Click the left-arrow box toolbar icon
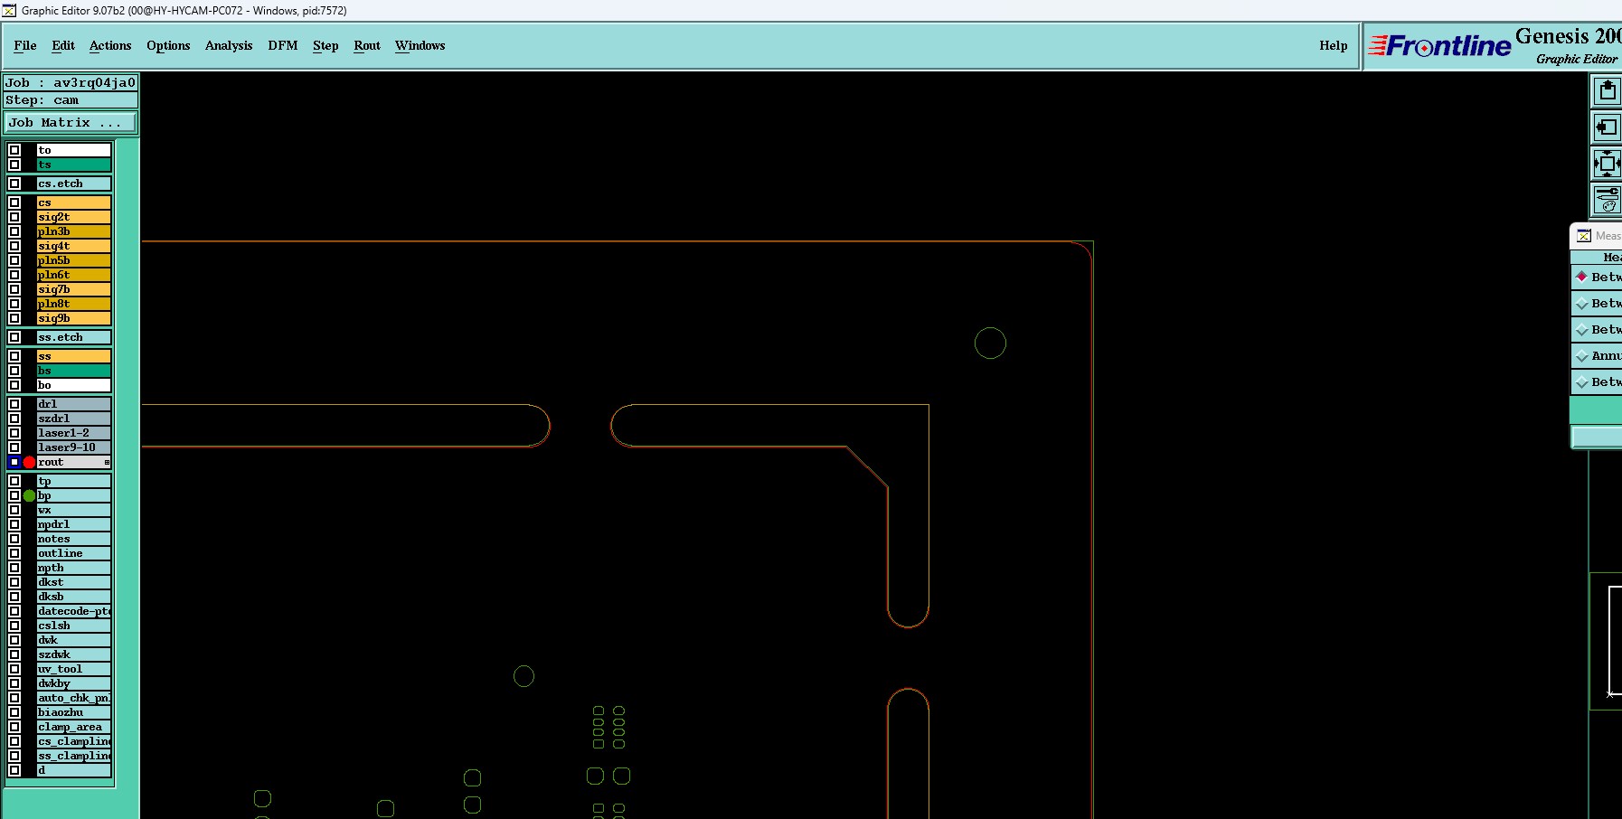This screenshot has width=1622, height=819. pyautogui.click(x=1607, y=127)
